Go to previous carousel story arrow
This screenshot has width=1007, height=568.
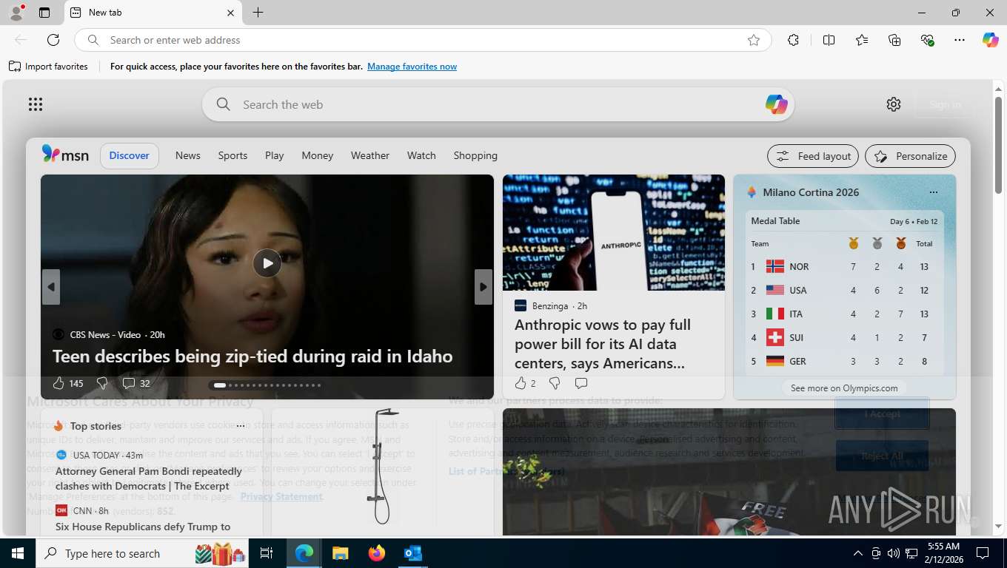[51, 287]
